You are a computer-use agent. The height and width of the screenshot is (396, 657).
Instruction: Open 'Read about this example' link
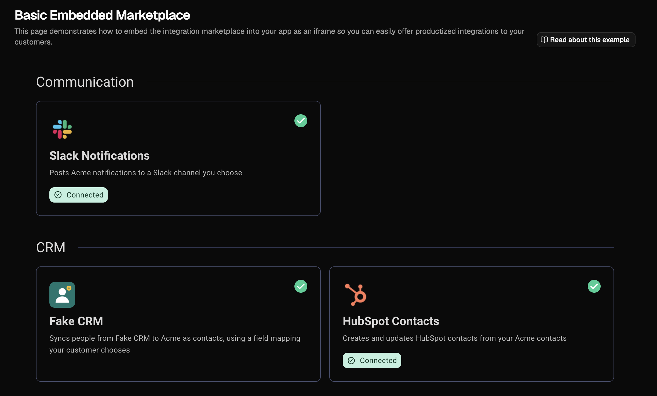click(x=586, y=40)
